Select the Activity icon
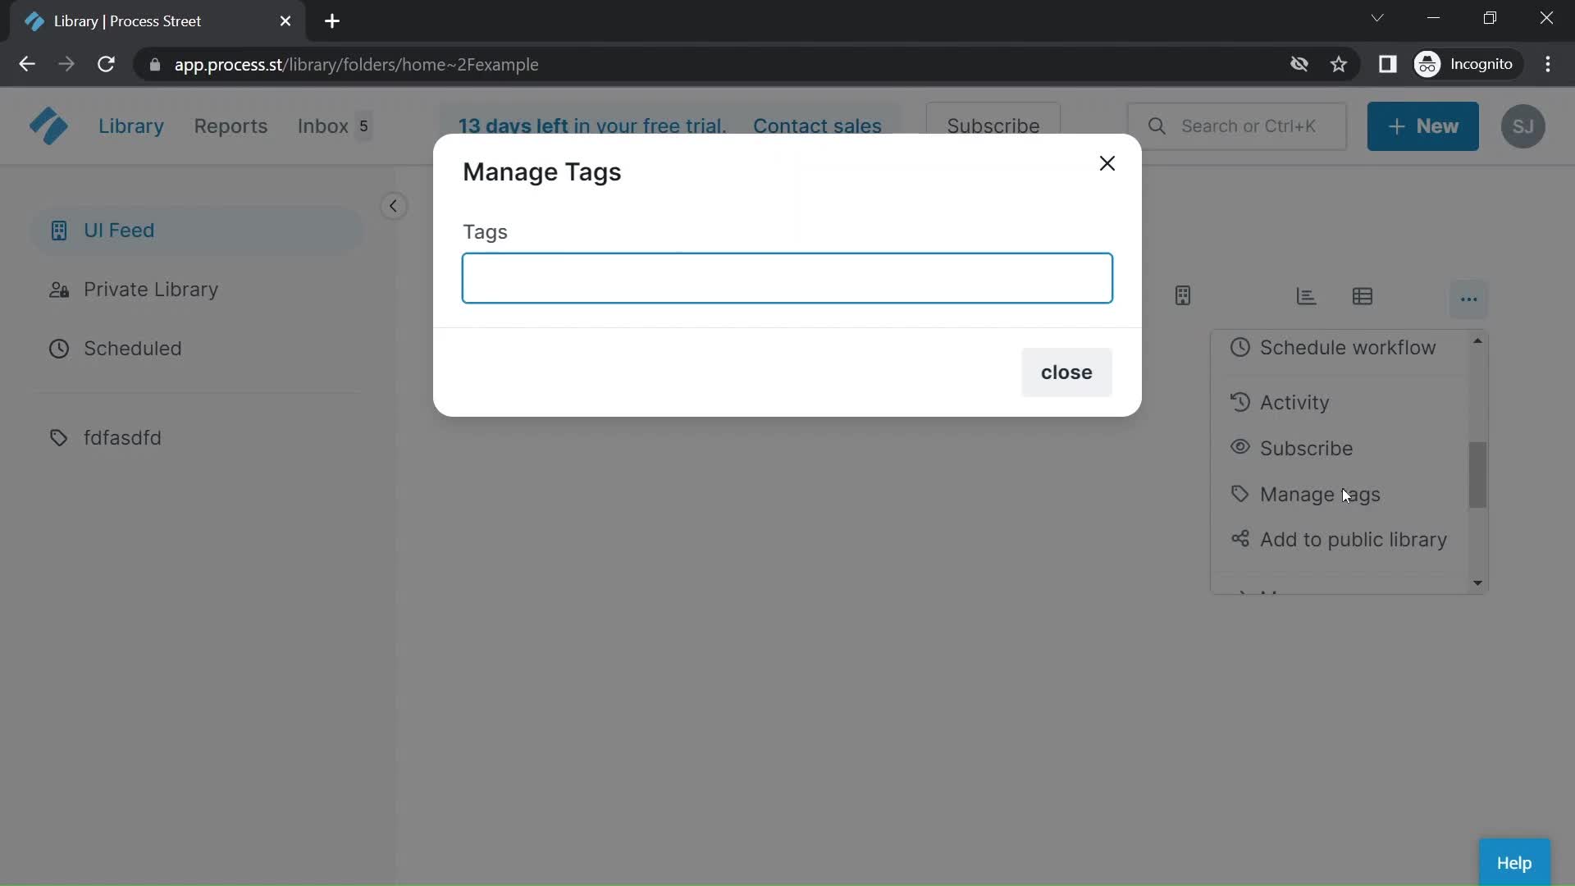 click(1241, 401)
